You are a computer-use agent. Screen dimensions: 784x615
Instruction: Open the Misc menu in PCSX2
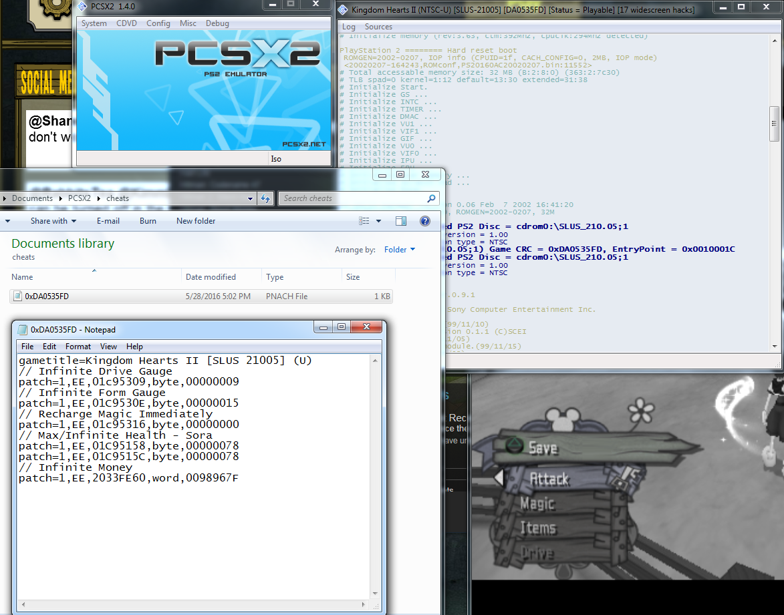188,23
